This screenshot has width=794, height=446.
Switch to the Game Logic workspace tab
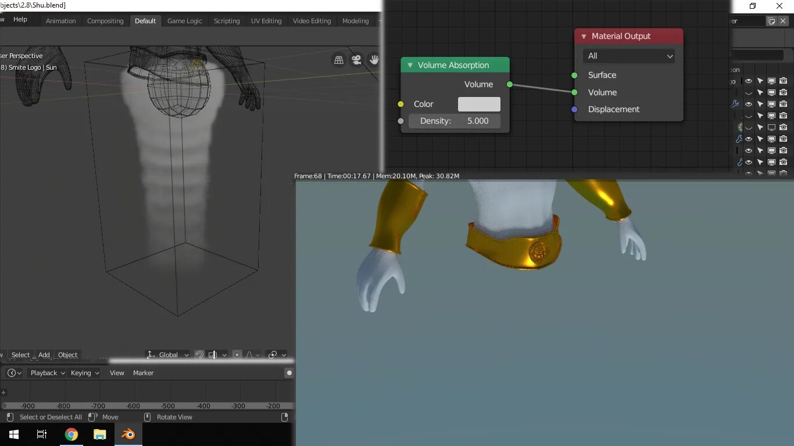click(x=185, y=21)
